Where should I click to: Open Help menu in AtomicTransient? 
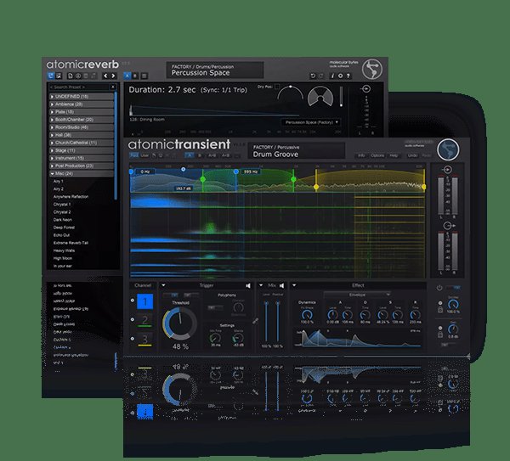coord(394,155)
